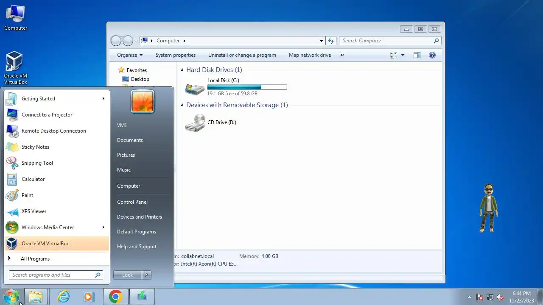Open Devices and Printers
Image resolution: width=543 pixels, height=305 pixels.
point(140,217)
